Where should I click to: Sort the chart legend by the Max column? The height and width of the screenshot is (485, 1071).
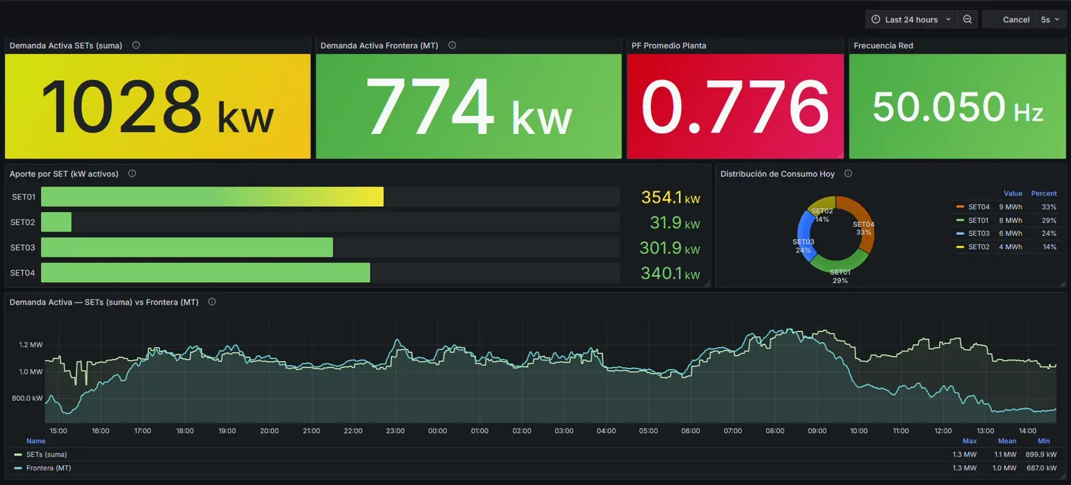pos(969,441)
